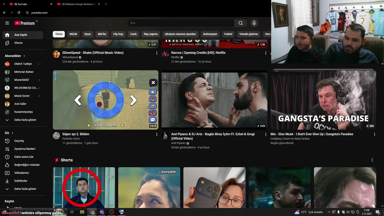Focus the Ara search box
384x216 pixels.
point(181,23)
